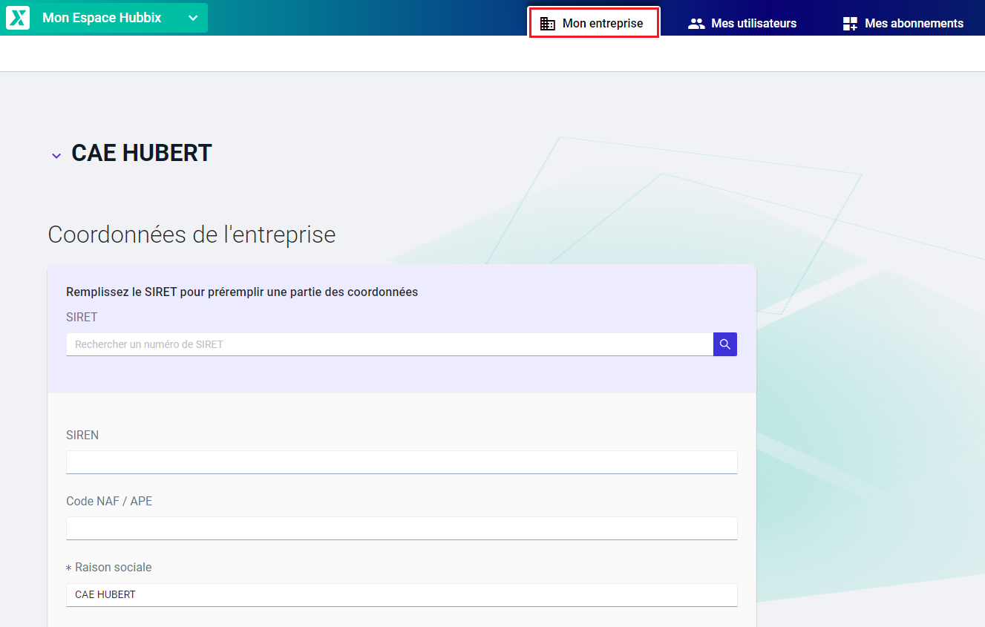Click the grid-plus icon for Mes abonnements

pyautogui.click(x=850, y=24)
